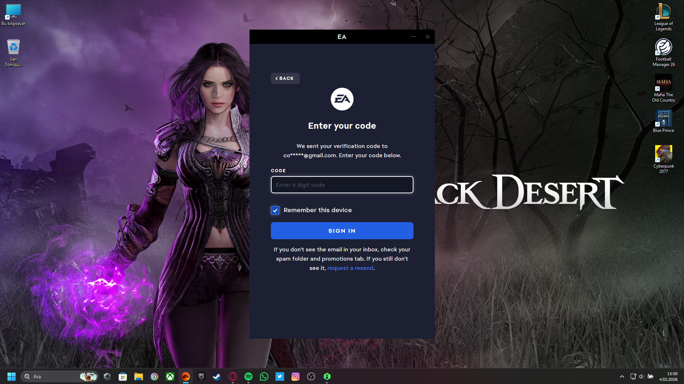The width and height of the screenshot is (684, 384).
Task: Click the request a resend link
Action: tap(350, 268)
